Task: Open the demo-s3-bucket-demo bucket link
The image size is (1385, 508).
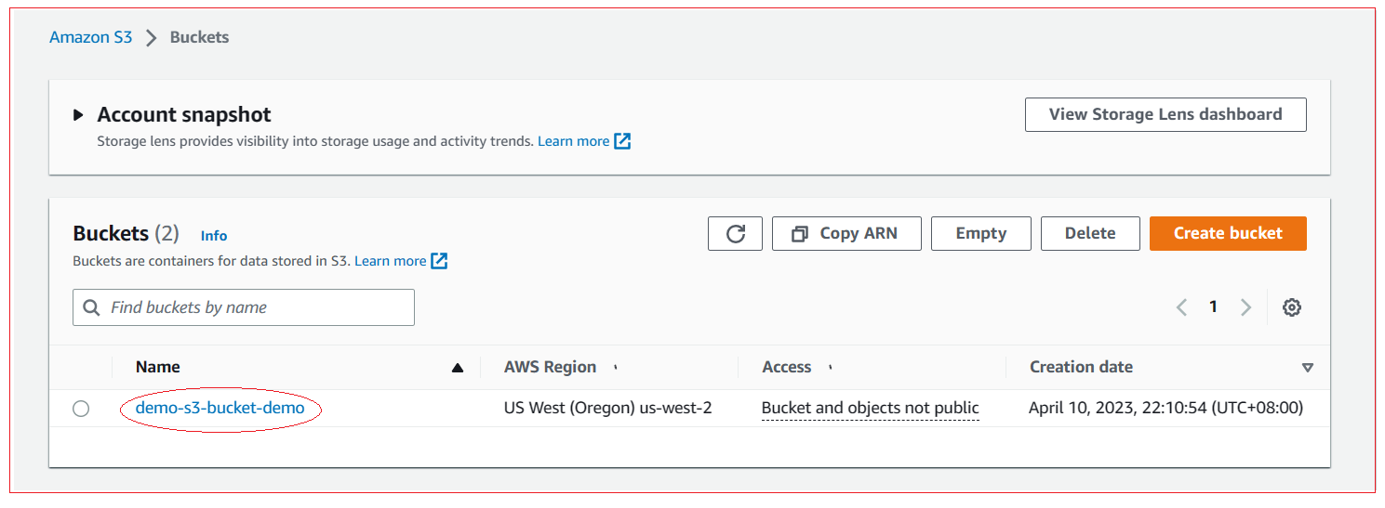Action: click(x=220, y=408)
